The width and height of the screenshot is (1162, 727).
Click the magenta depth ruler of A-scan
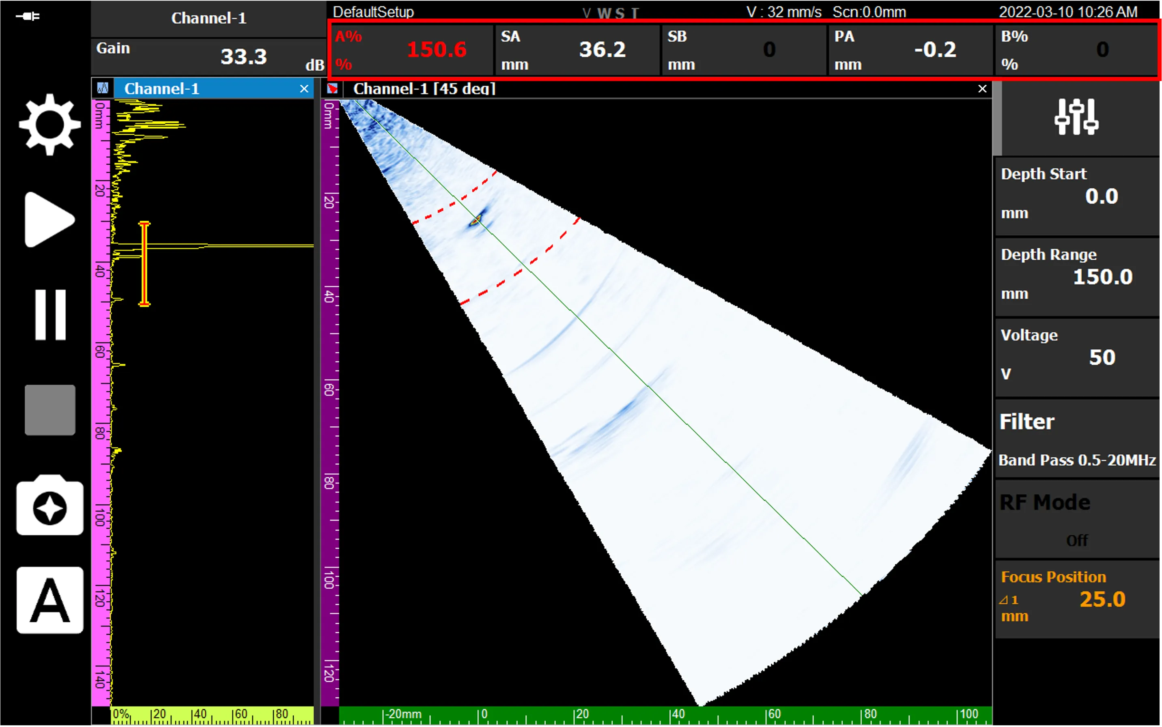pyautogui.click(x=101, y=403)
